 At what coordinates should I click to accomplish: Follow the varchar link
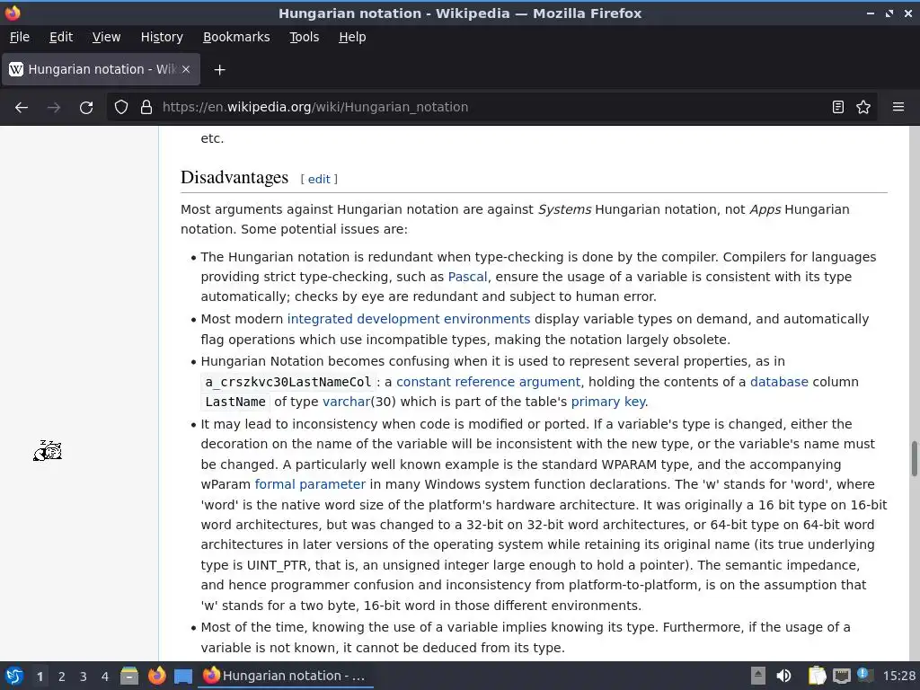[x=347, y=402]
